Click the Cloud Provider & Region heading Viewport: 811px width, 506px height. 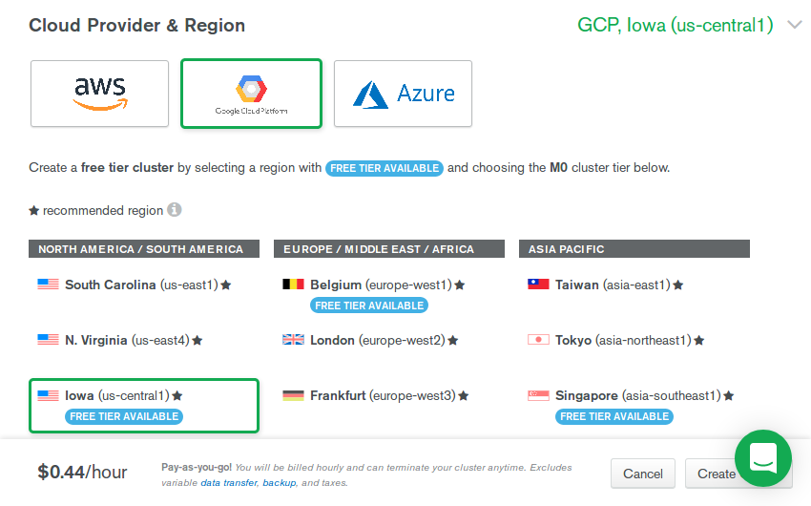click(x=136, y=26)
